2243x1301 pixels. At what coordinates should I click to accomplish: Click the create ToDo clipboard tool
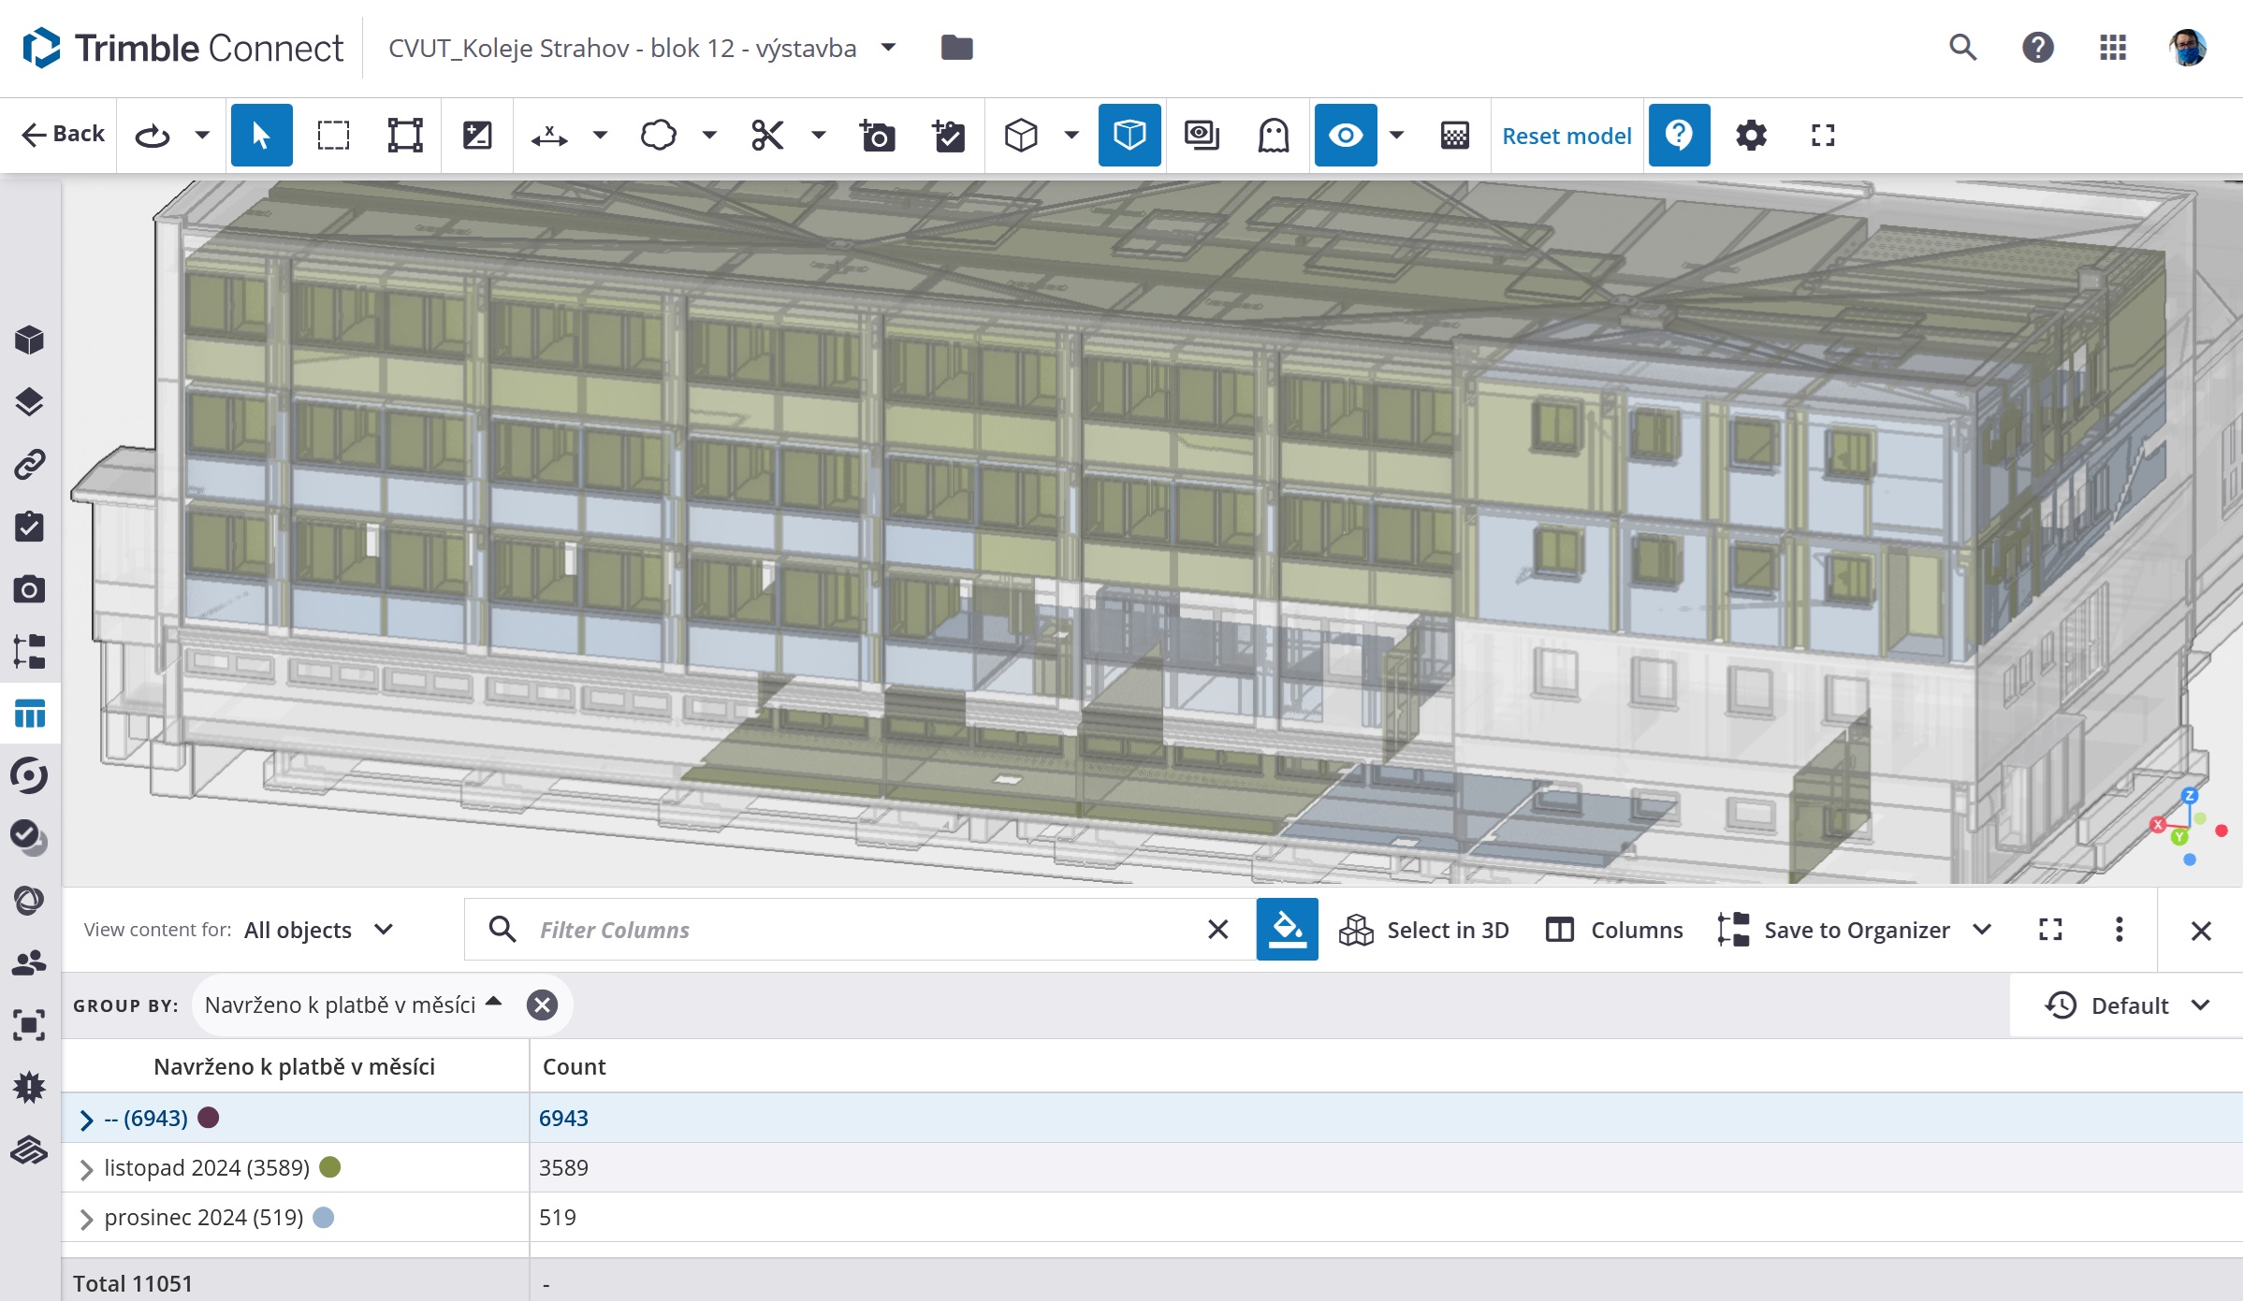[949, 136]
